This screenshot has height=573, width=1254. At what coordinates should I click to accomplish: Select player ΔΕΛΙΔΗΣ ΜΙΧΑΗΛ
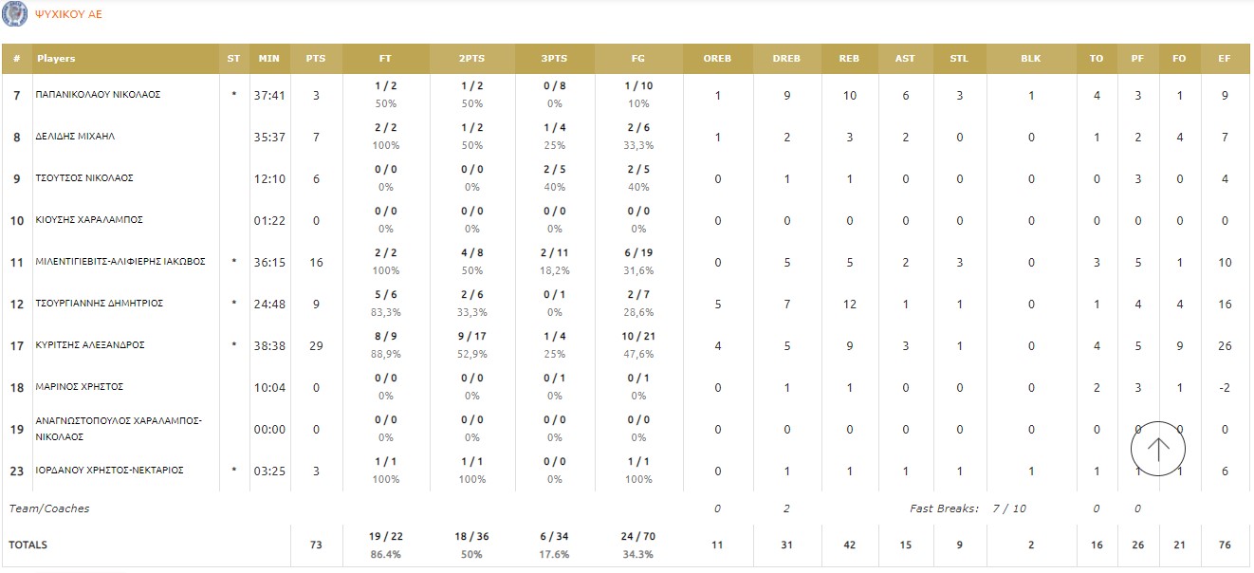(76, 137)
